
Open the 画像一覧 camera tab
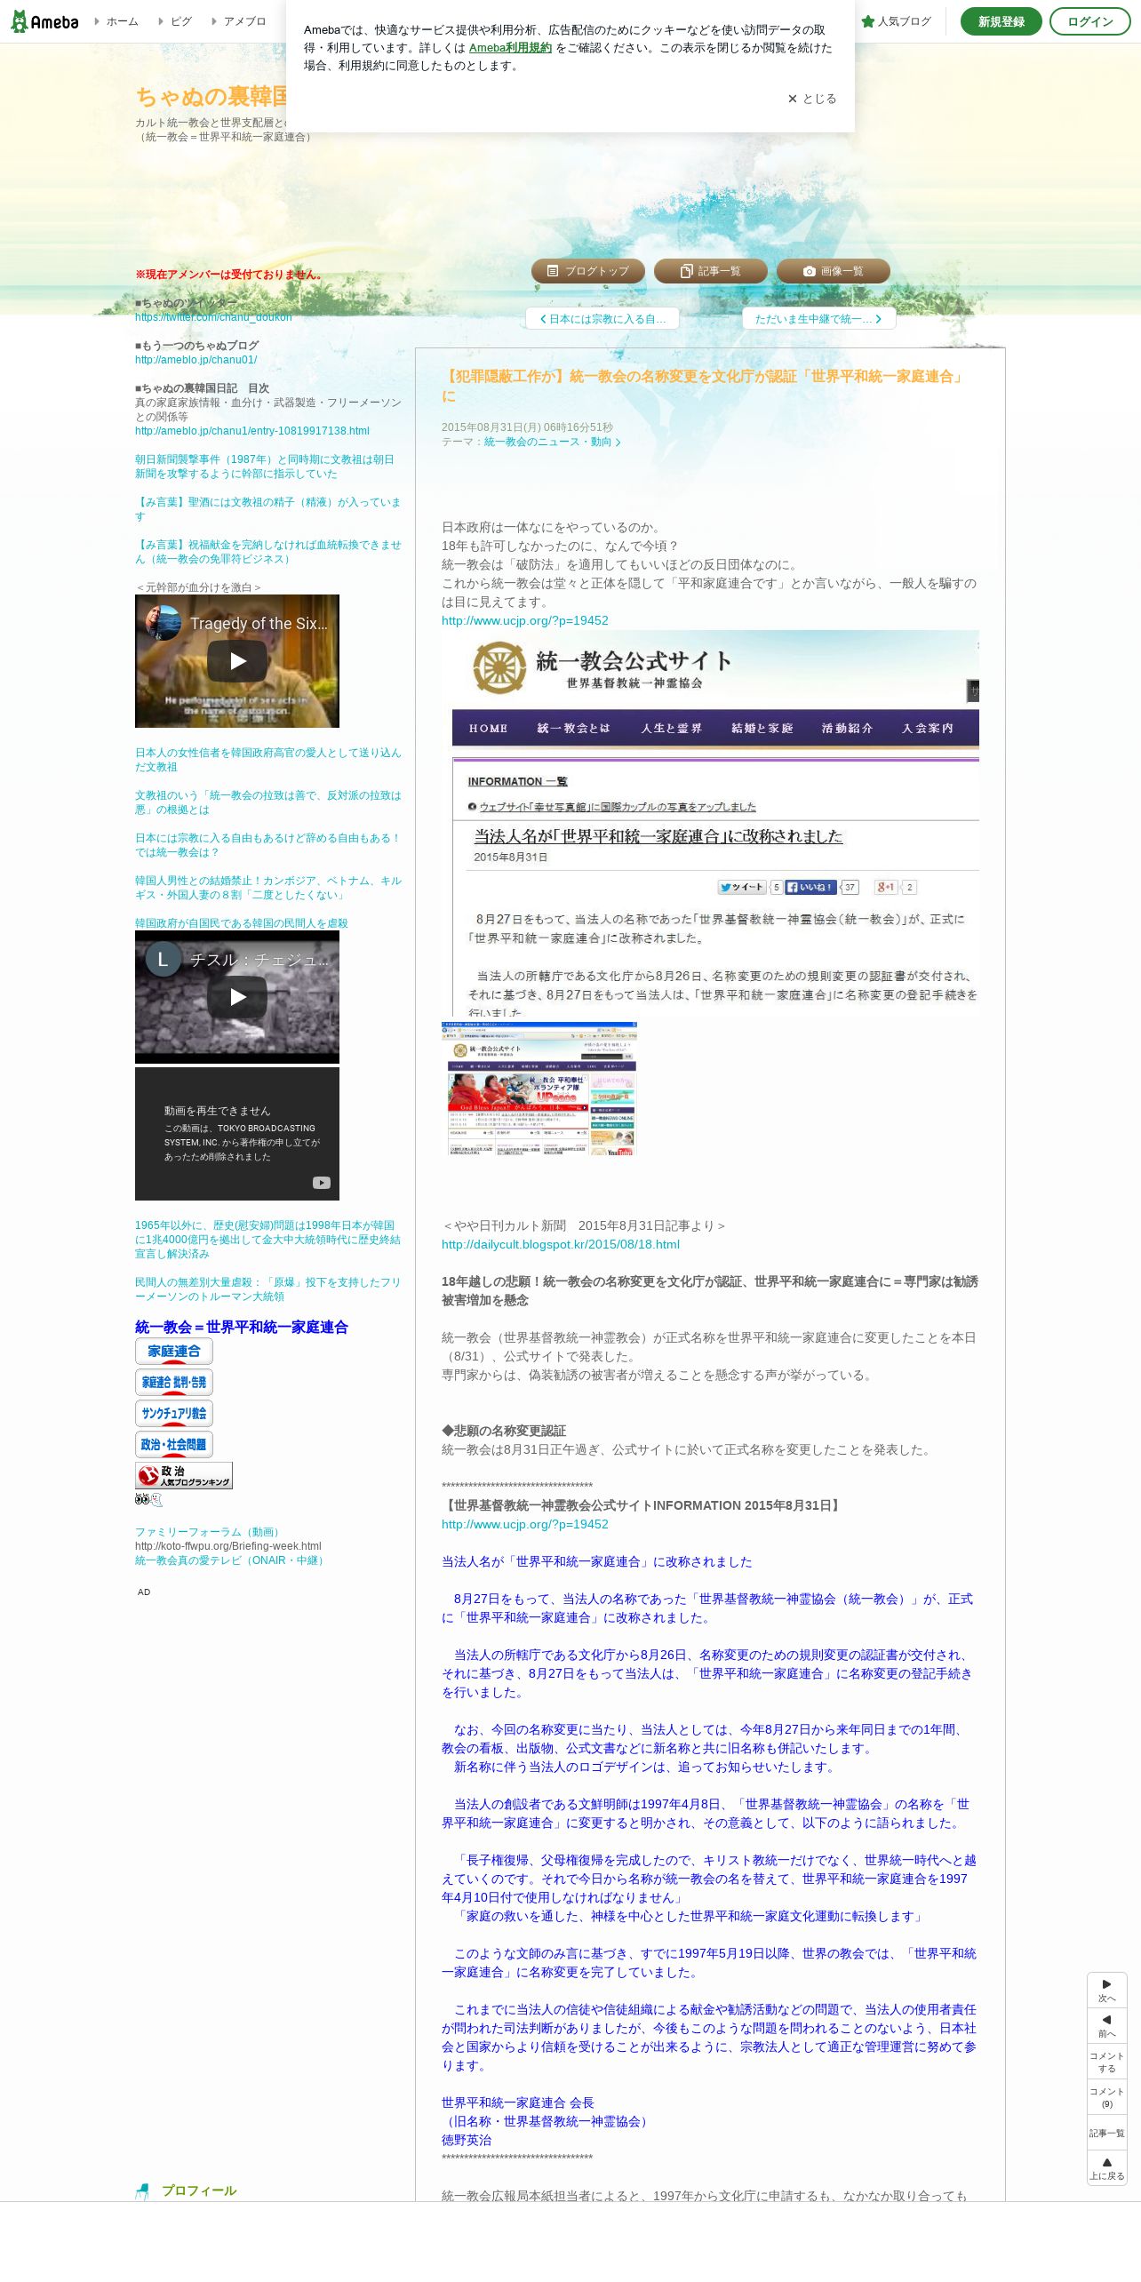click(x=834, y=271)
